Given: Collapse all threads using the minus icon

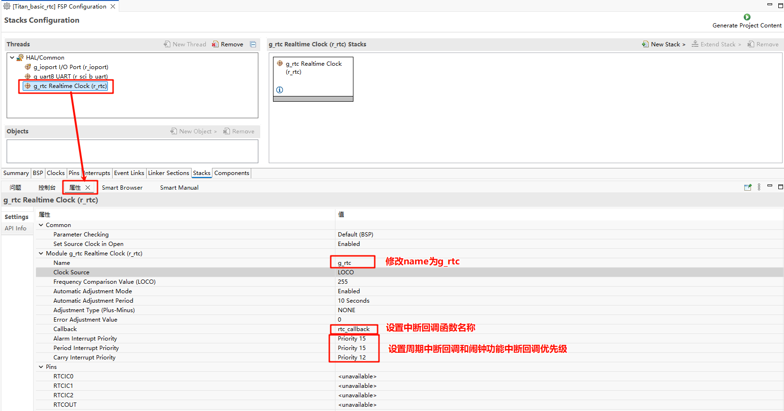Looking at the screenshot, I should click(x=253, y=44).
